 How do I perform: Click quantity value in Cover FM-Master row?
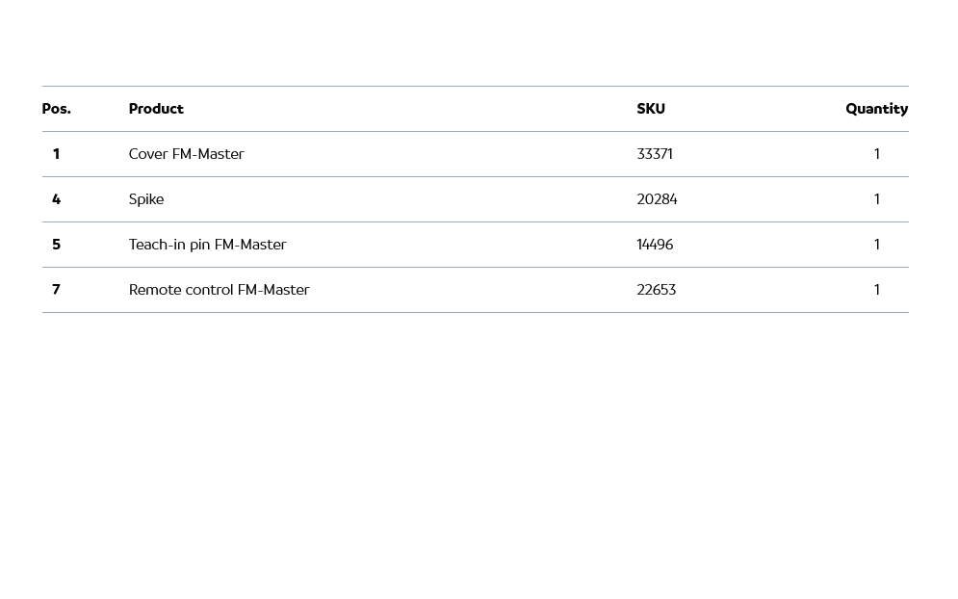tap(876, 154)
